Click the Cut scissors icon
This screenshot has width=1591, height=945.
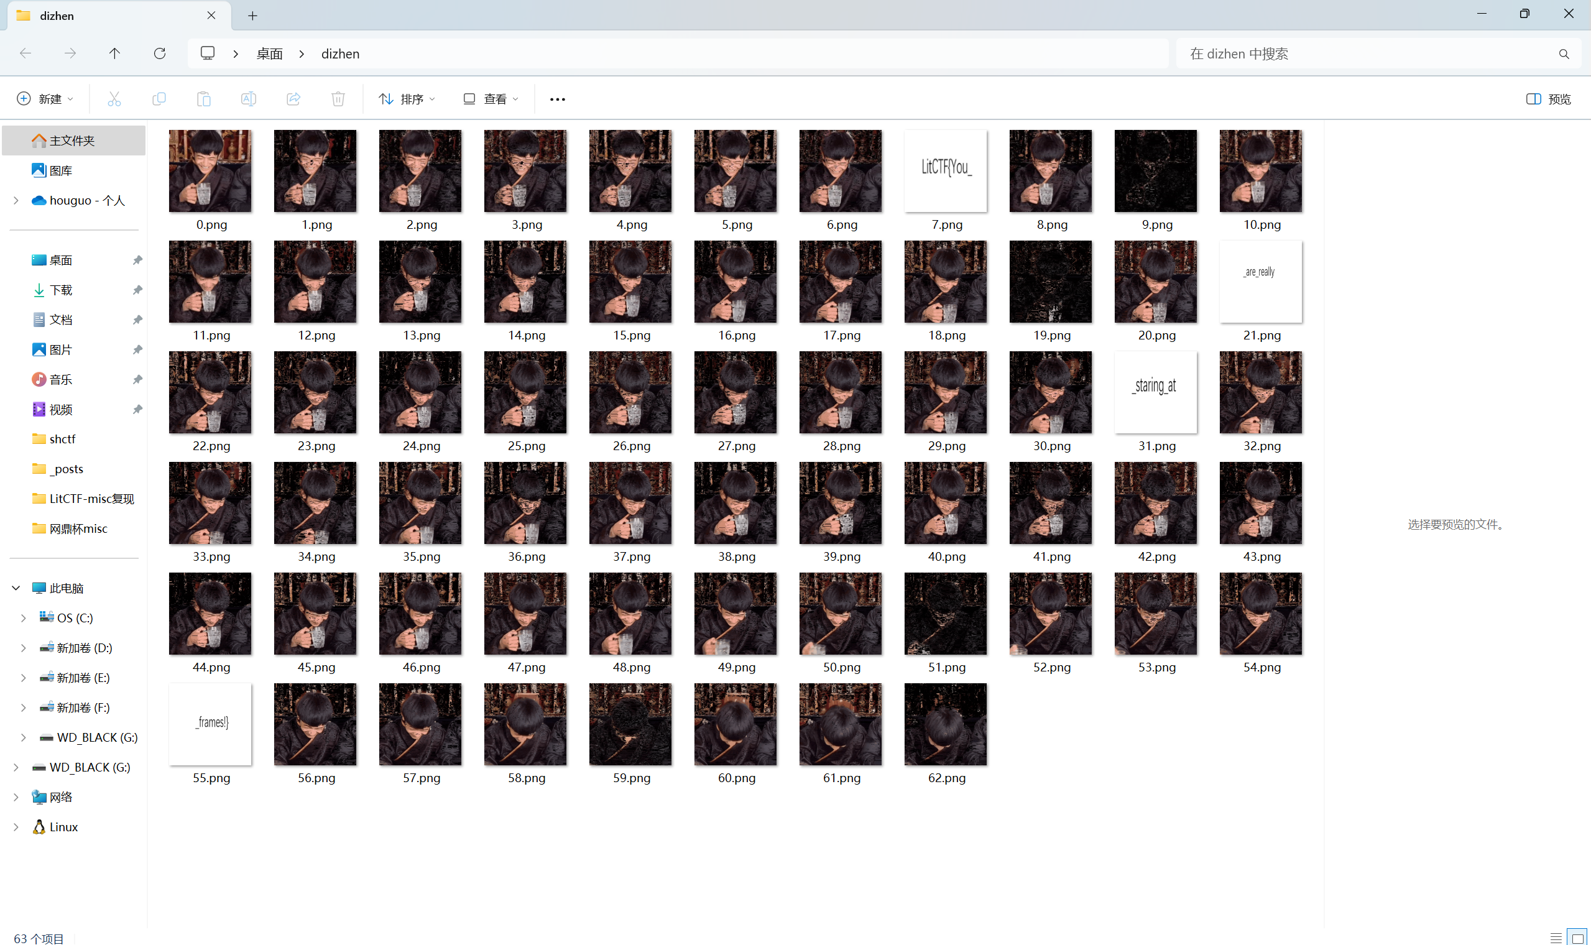[114, 99]
